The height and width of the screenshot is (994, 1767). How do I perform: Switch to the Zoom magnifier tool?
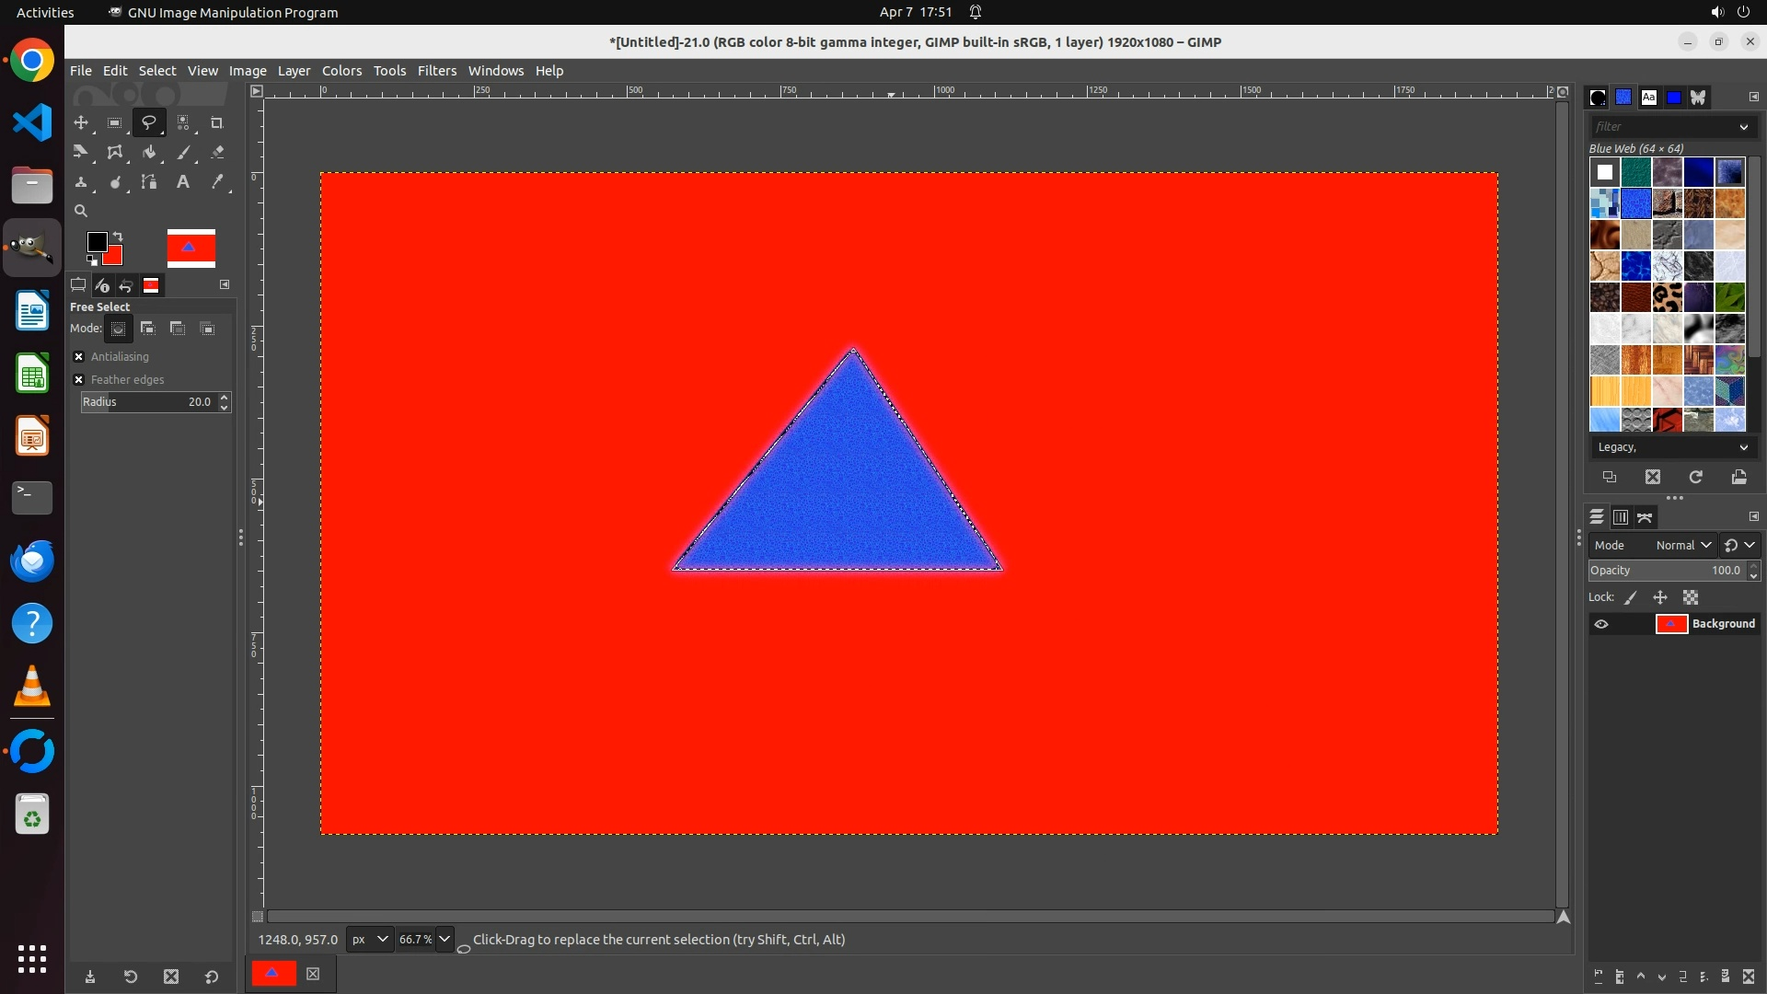tap(81, 211)
